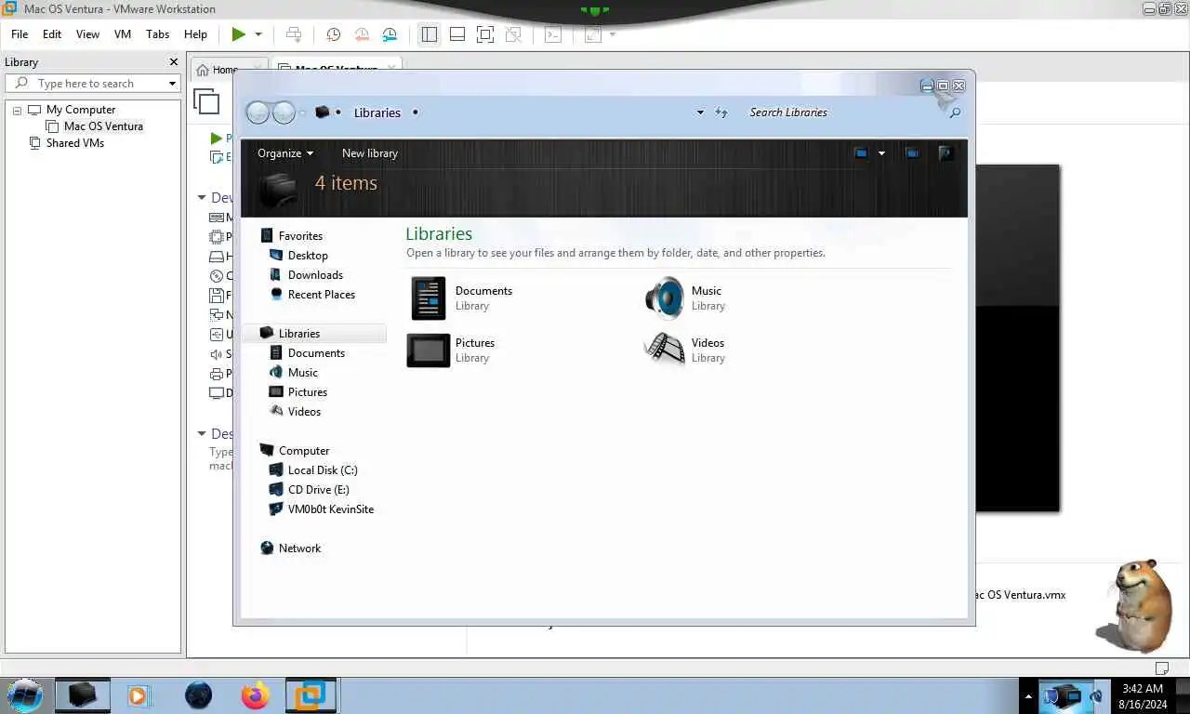This screenshot has width=1190, height=714.
Task: Open more view options dropdown arrow
Action: [881, 153]
